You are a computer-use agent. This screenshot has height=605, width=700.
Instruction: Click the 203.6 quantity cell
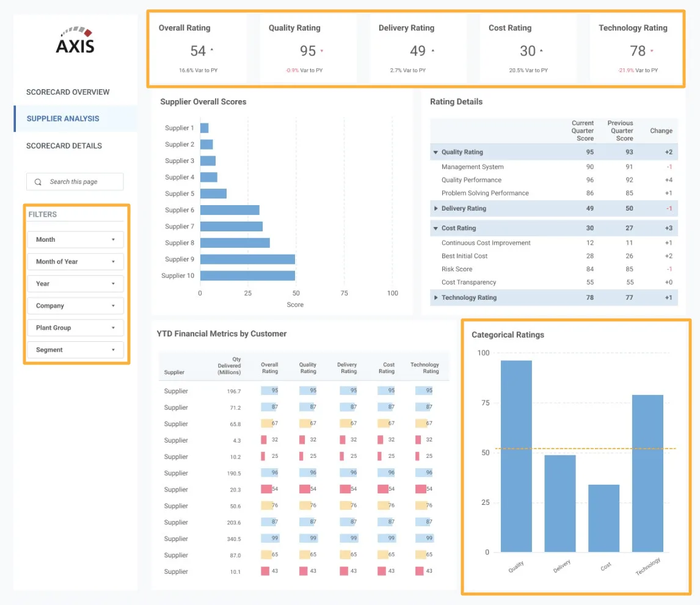[x=233, y=523]
